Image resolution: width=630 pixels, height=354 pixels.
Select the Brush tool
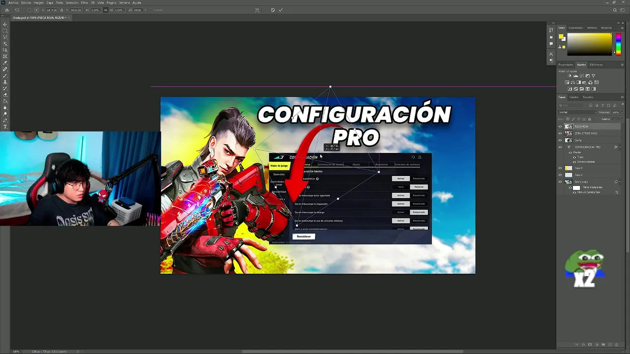tap(5, 75)
